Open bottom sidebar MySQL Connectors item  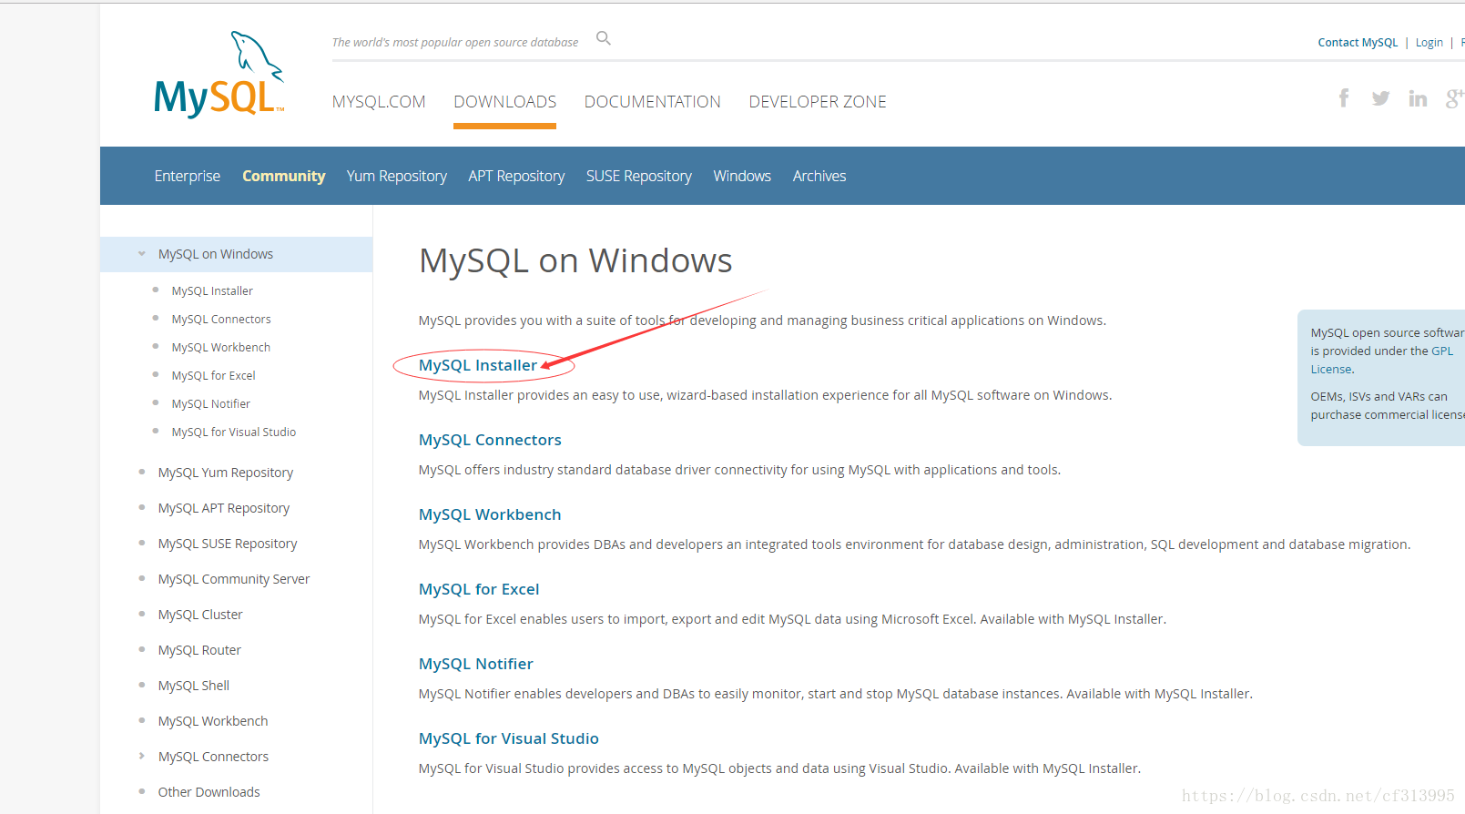pos(213,757)
